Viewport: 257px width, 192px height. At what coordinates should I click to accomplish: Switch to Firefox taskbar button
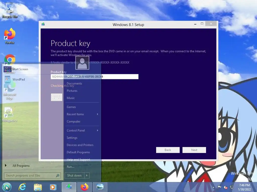[x=85, y=187]
